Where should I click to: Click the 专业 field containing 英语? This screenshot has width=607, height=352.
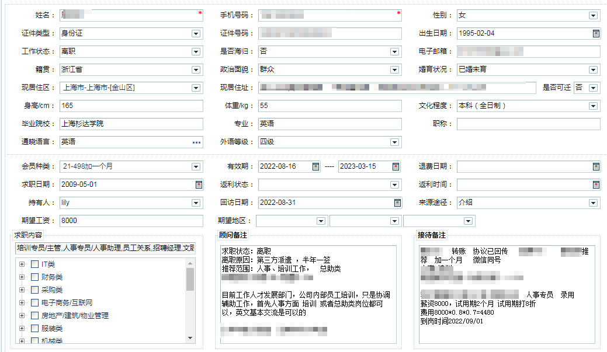[x=330, y=124]
